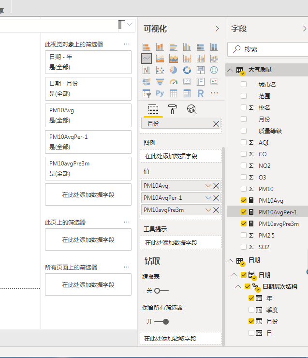Open the 日期 - 年 filter card
Screen dimensions: 308x358
88,62
